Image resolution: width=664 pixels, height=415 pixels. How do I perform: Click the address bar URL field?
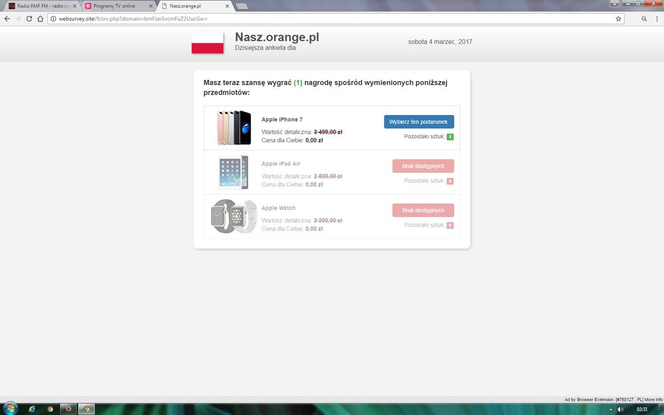333,19
